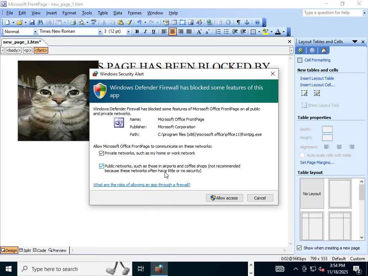
Task: Click Cell Formatting link
Action: click(317, 60)
